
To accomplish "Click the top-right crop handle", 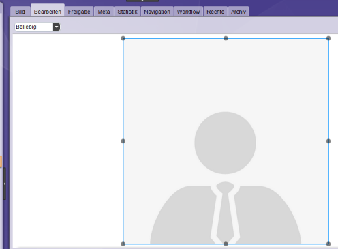I will coord(328,38).
